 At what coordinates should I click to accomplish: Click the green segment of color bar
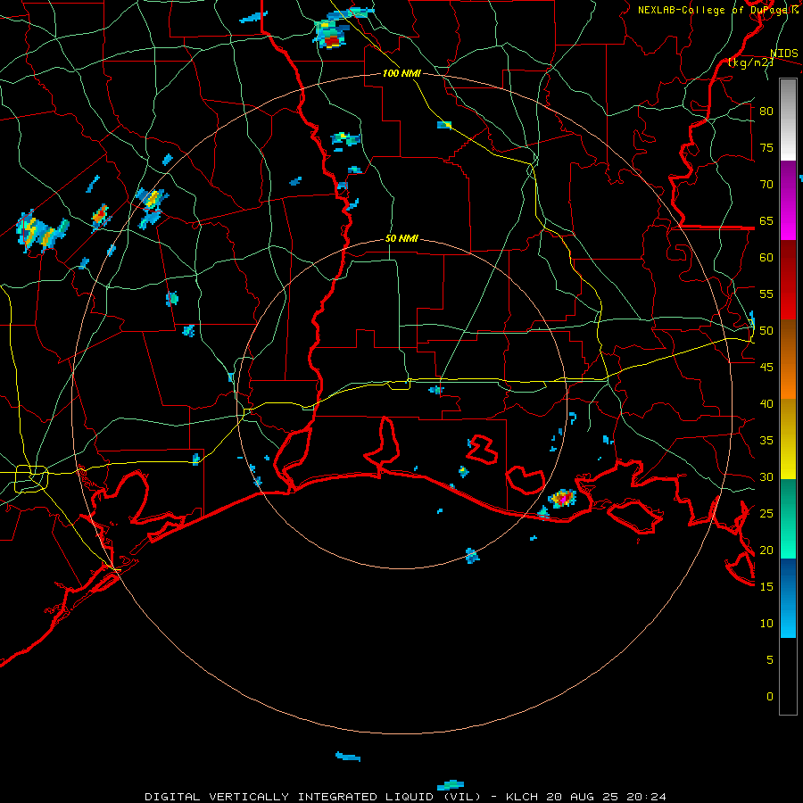788,518
